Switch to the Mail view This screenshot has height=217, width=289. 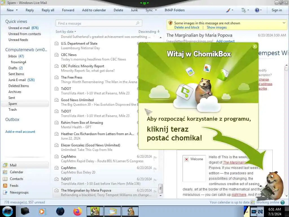click(x=25, y=165)
